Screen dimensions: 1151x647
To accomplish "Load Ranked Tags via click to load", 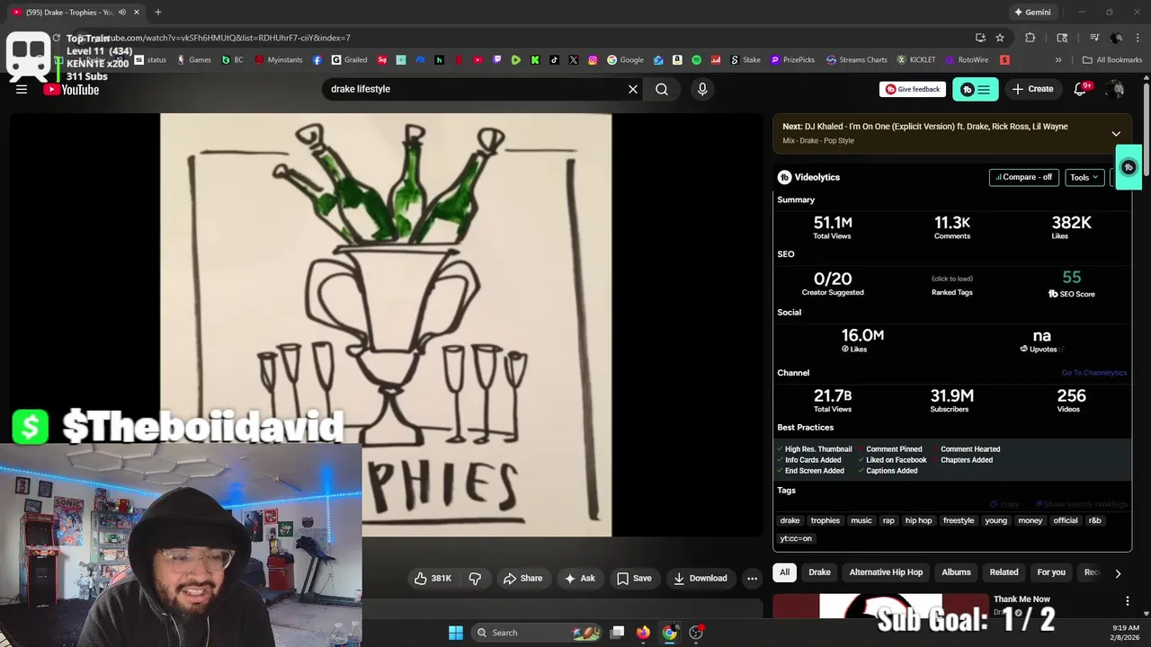I will pos(951,279).
